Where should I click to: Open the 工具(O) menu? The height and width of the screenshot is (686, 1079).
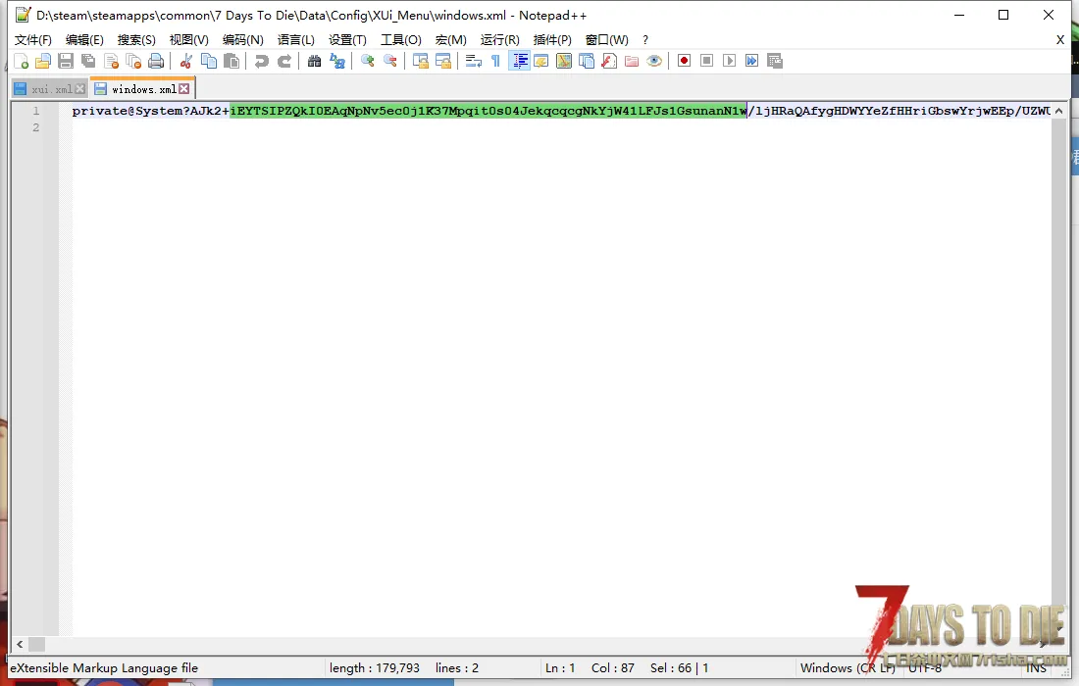pyautogui.click(x=401, y=40)
